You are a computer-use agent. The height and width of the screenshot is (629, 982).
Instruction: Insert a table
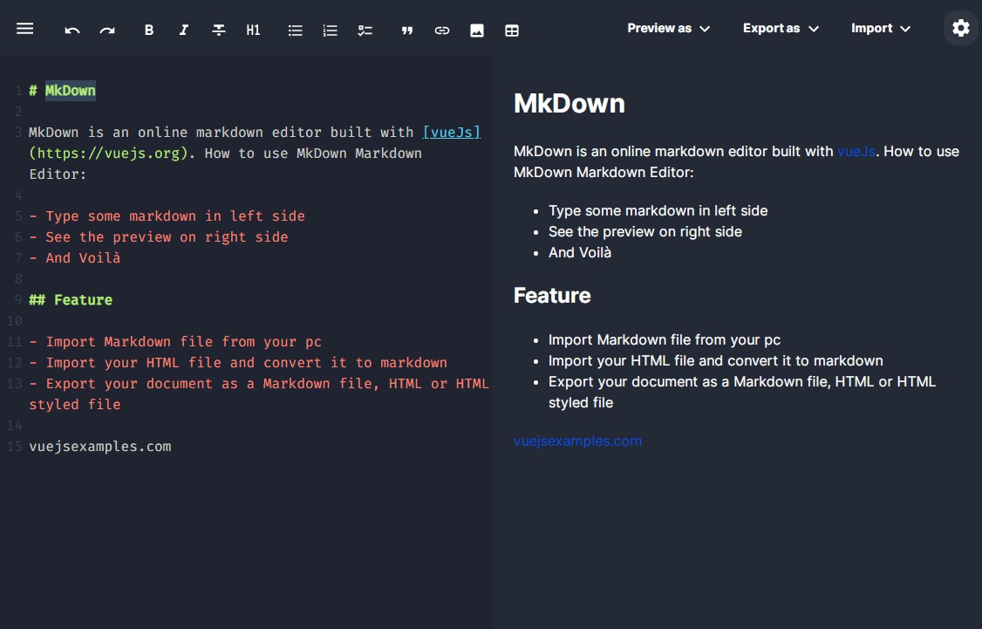click(x=512, y=30)
